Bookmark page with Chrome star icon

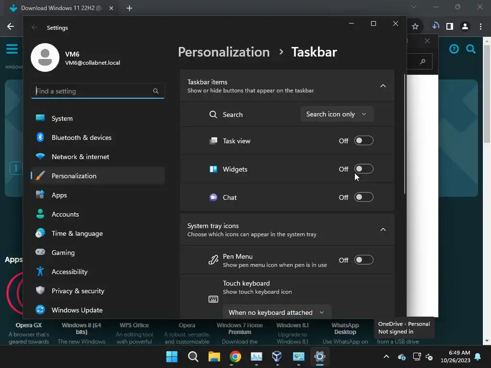(415, 27)
